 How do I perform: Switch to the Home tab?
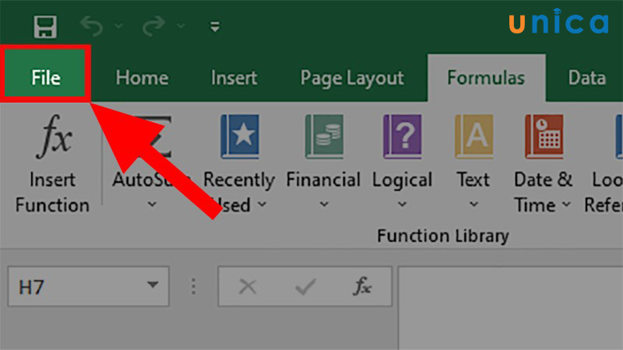(x=143, y=78)
